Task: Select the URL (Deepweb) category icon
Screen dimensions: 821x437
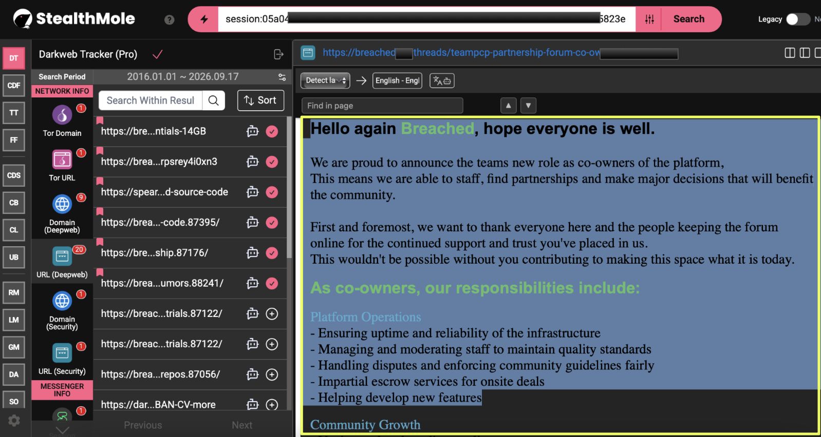Action: [62, 256]
